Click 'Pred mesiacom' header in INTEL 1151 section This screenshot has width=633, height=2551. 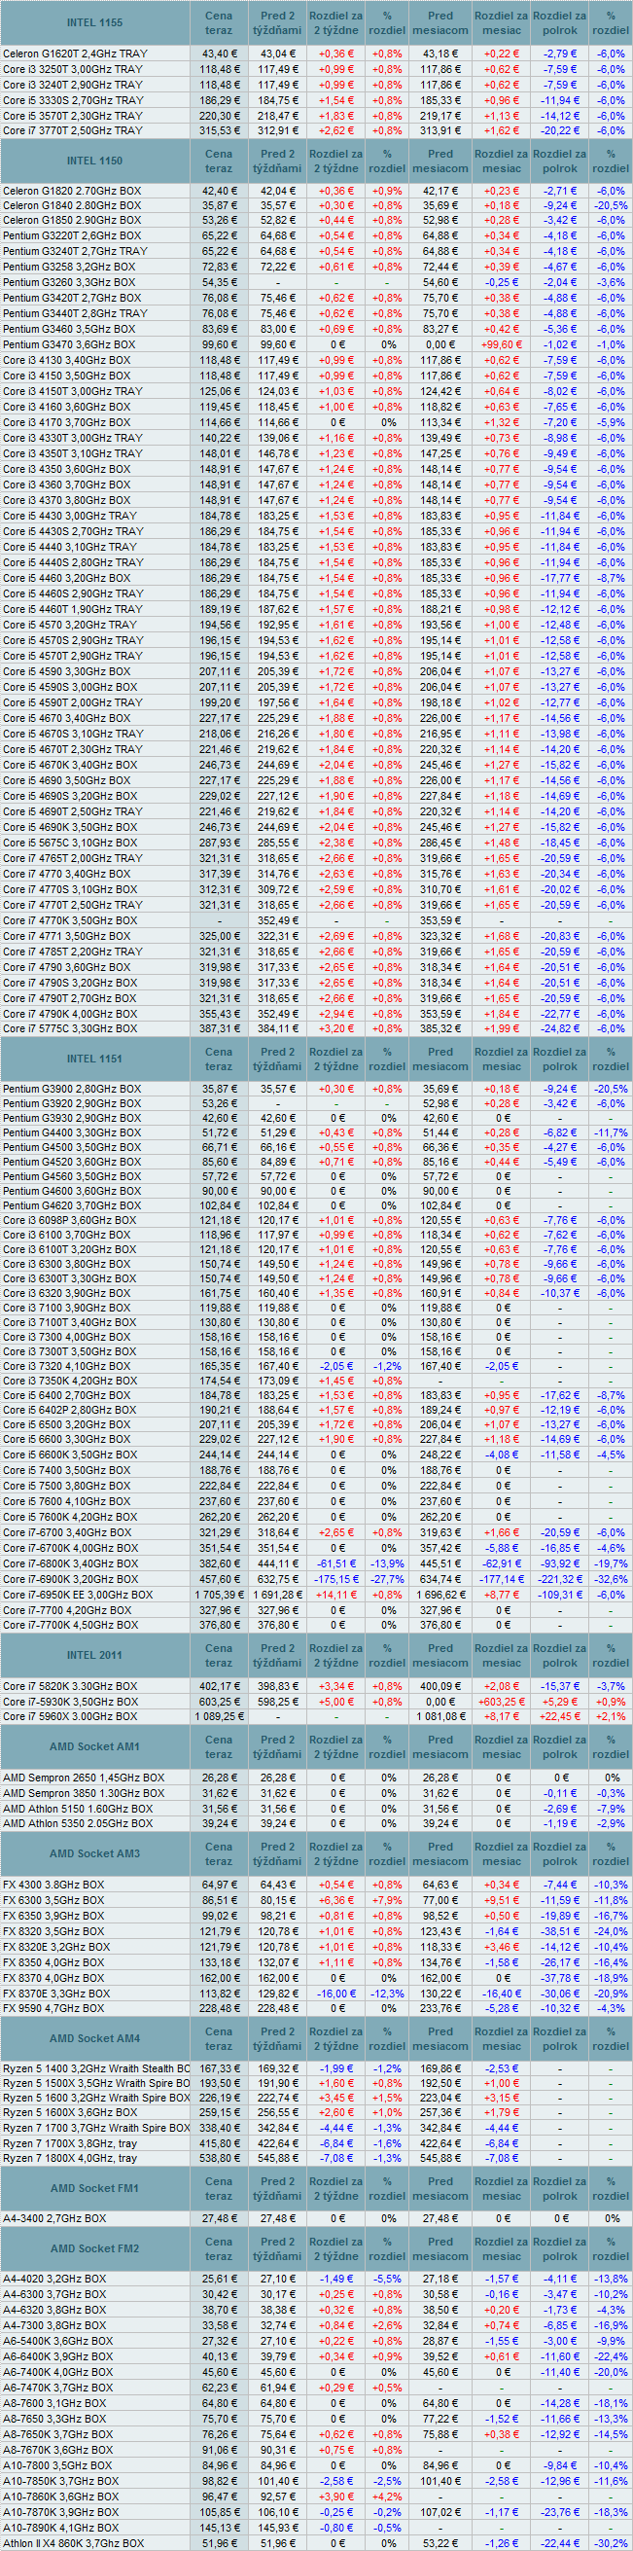[x=440, y=1059]
